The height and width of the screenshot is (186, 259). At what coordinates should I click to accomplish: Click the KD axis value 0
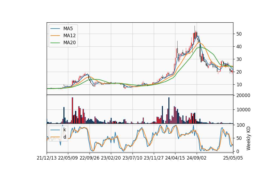pos(238,151)
